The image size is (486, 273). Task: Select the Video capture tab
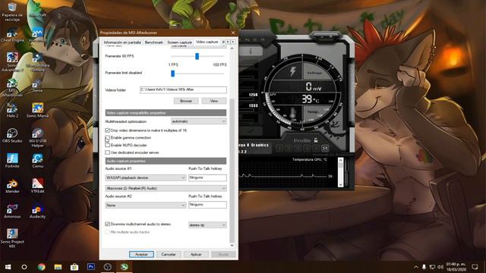[x=207, y=42]
